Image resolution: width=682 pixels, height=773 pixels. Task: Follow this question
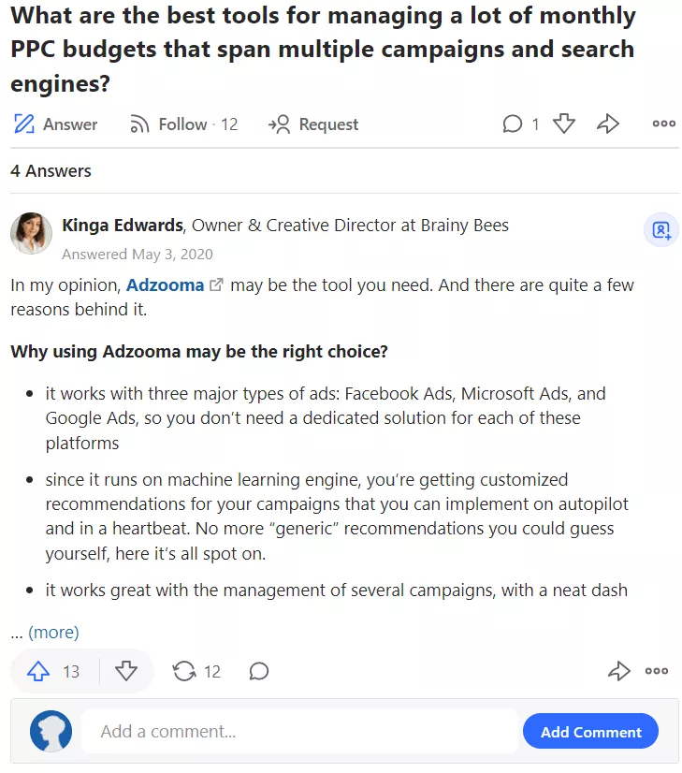pos(183,124)
